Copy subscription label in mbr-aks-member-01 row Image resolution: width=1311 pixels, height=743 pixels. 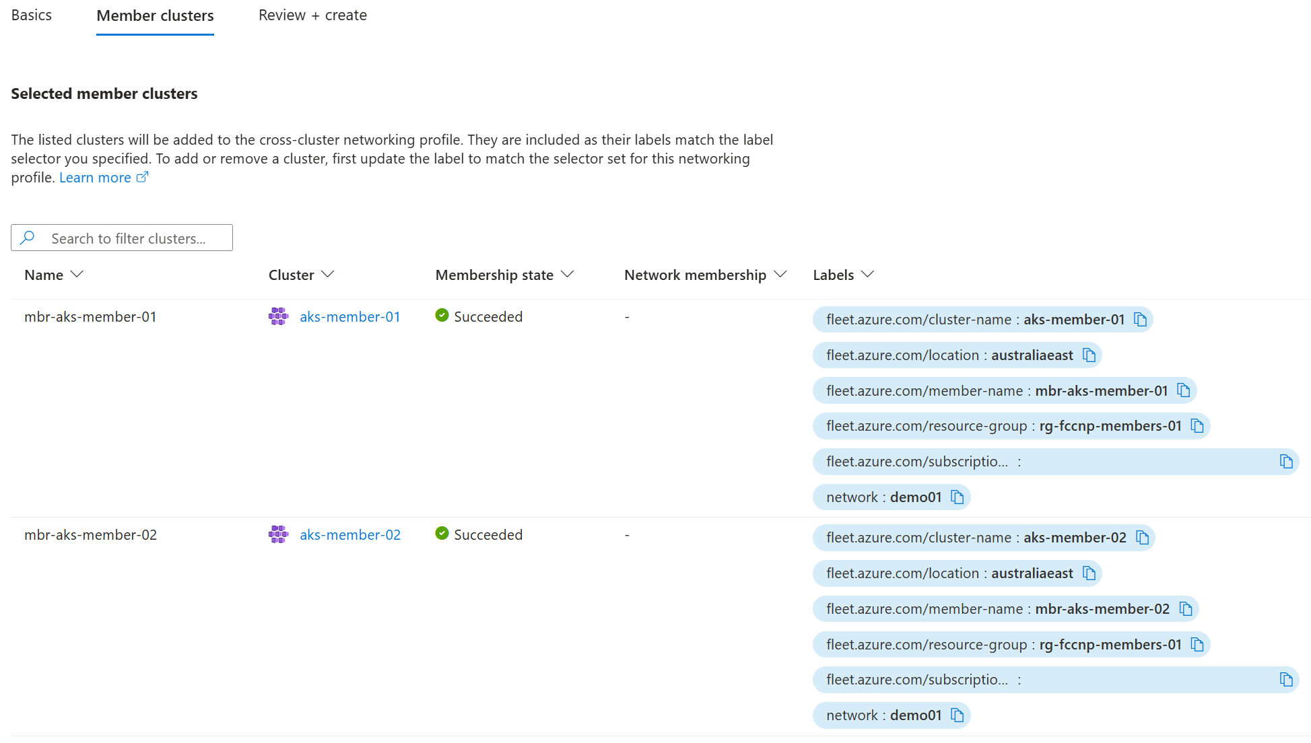click(1286, 461)
